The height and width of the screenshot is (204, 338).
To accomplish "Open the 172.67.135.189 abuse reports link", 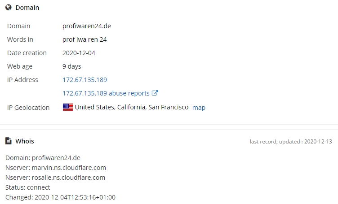I will tap(106, 93).
